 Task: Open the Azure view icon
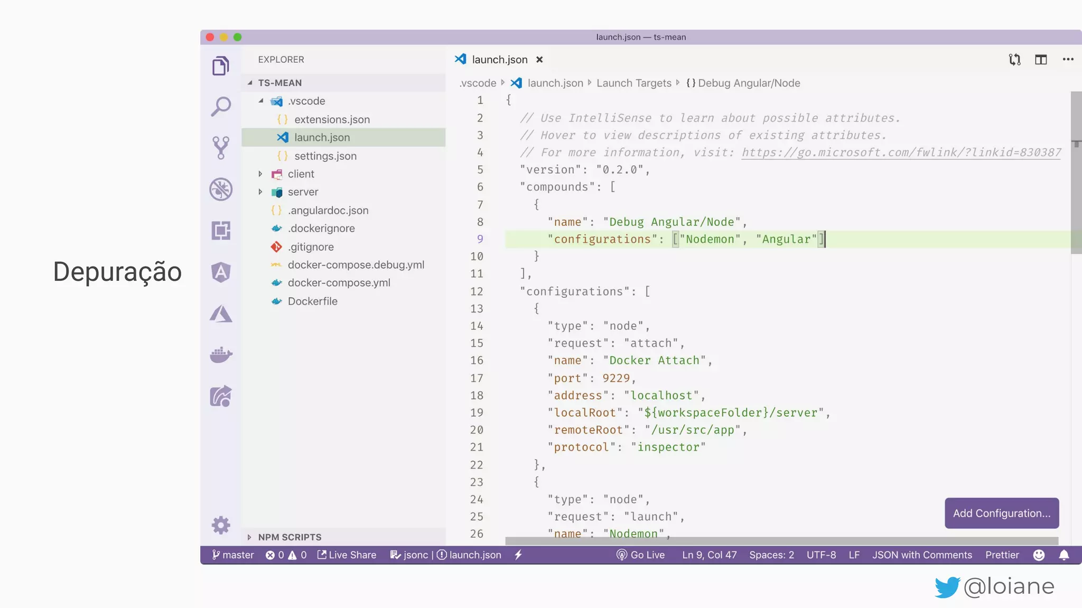coord(221,313)
